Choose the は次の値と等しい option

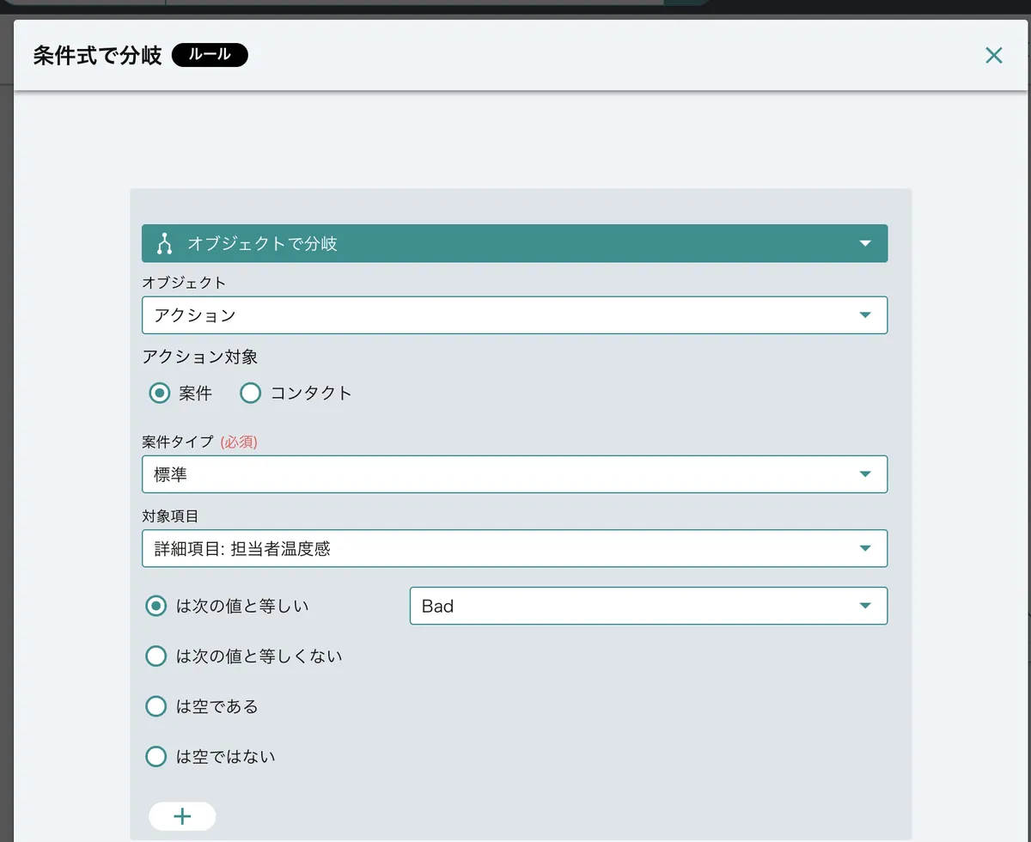(156, 606)
